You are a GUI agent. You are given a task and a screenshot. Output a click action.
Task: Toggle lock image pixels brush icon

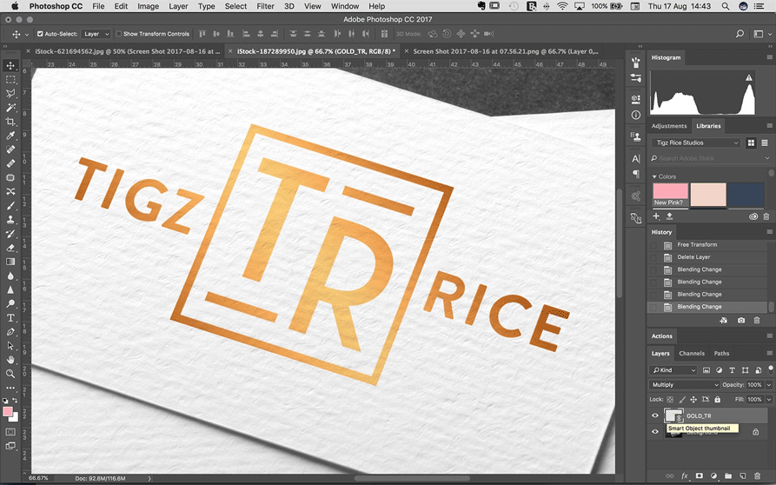coord(682,399)
